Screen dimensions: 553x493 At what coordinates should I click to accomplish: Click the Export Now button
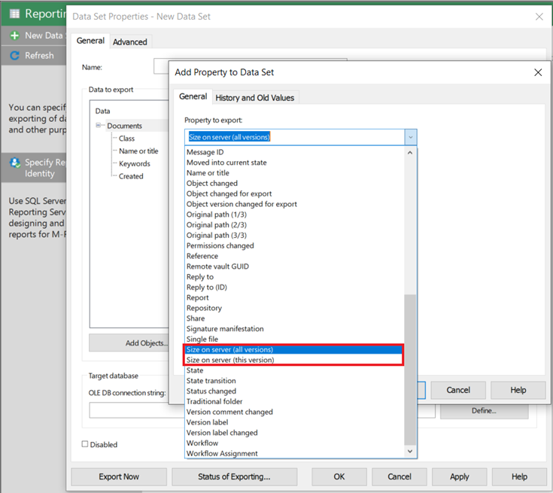119,476
